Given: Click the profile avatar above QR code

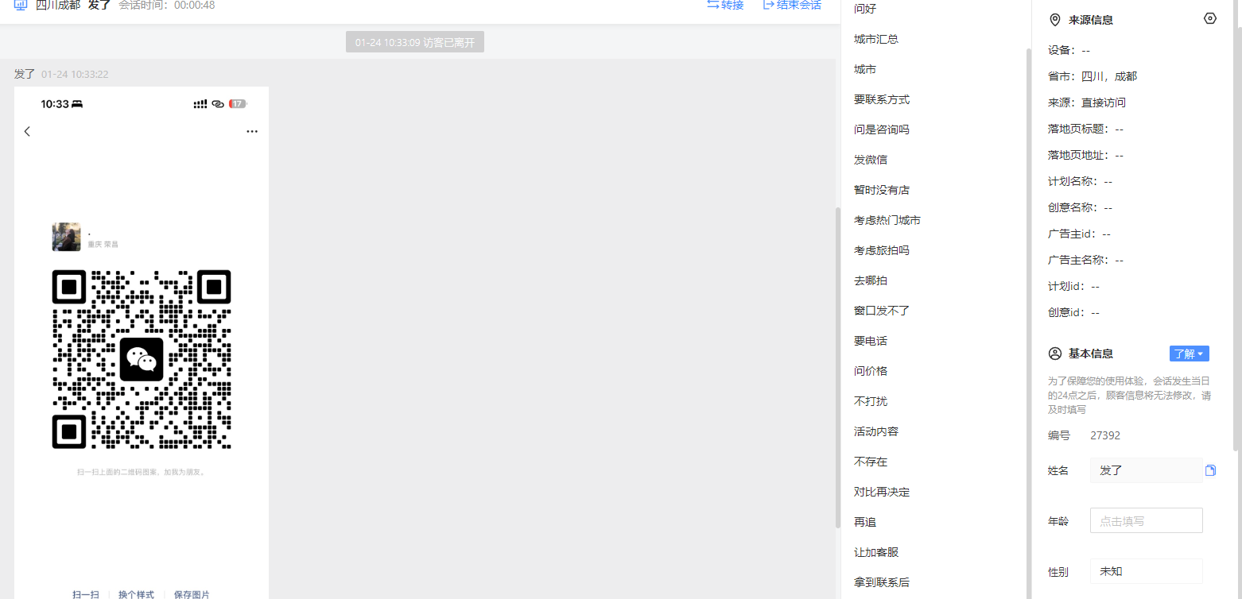Looking at the screenshot, I should click(66, 237).
